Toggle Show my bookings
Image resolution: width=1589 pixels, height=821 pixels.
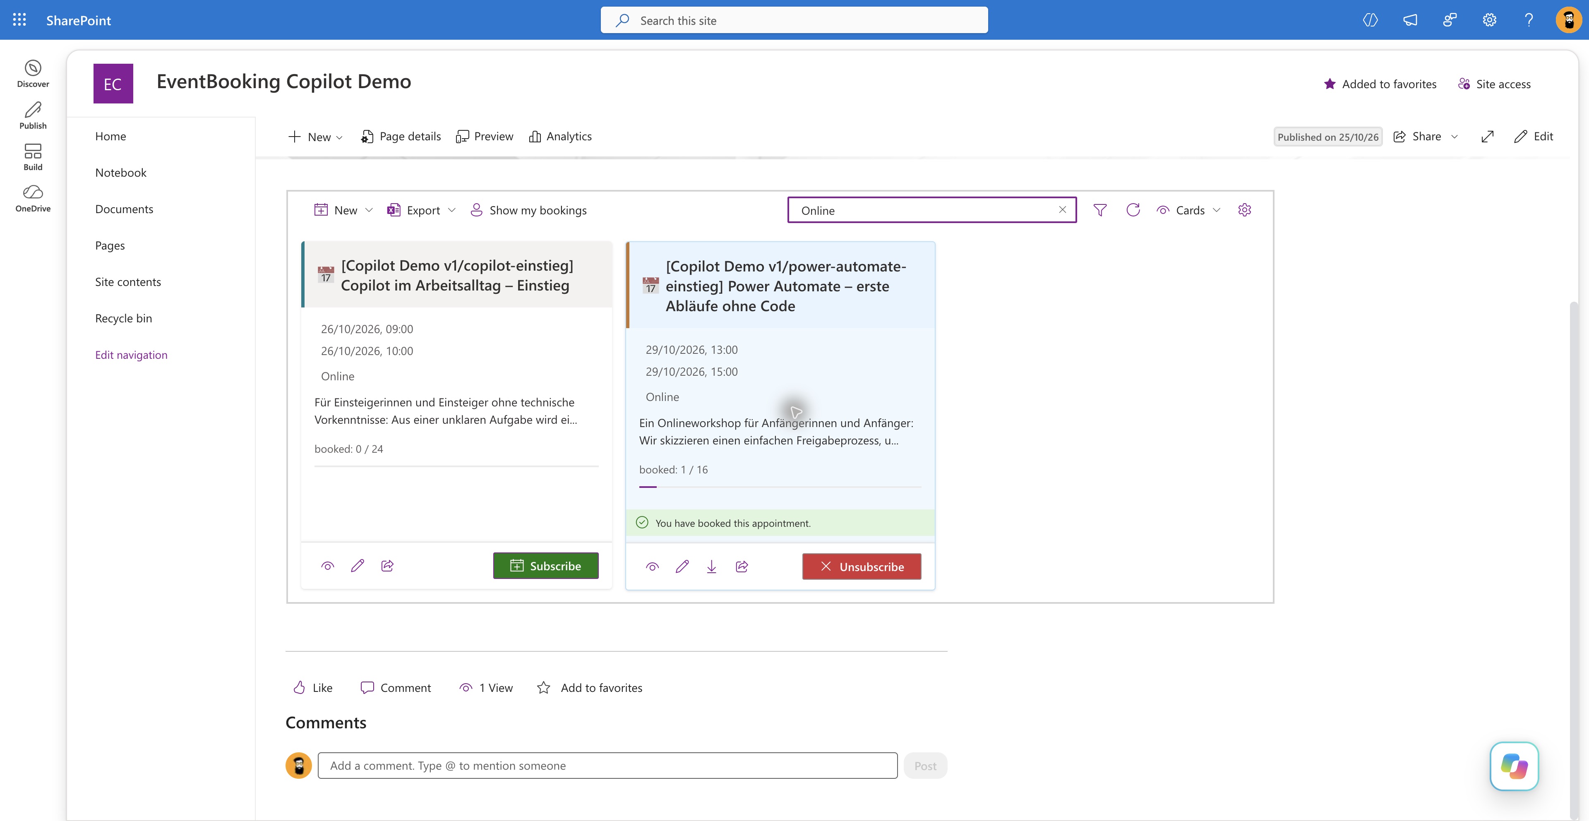click(528, 210)
